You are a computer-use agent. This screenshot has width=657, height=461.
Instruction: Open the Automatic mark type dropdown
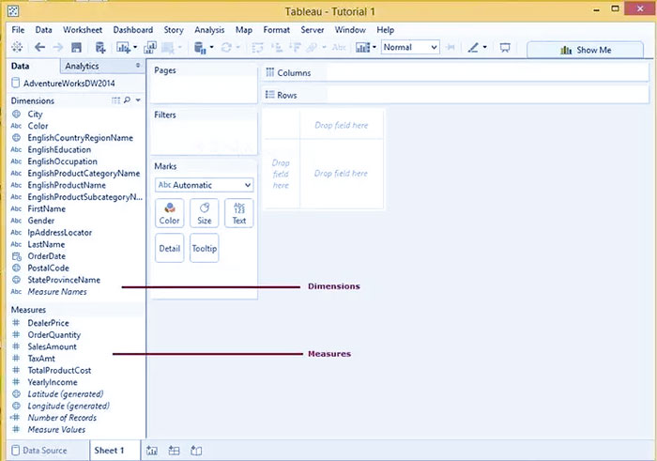pyautogui.click(x=204, y=185)
